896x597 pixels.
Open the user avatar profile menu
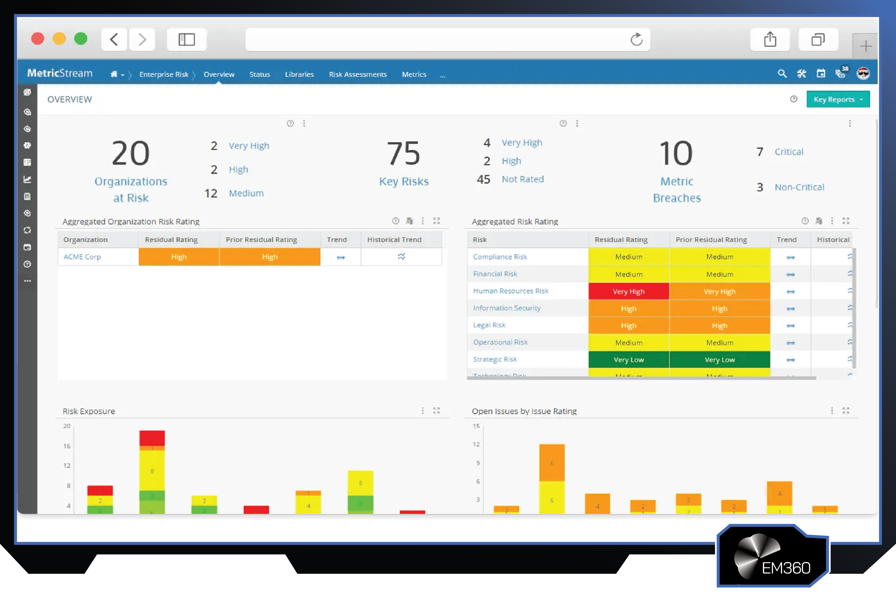pyautogui.click(x=863, y=74)
